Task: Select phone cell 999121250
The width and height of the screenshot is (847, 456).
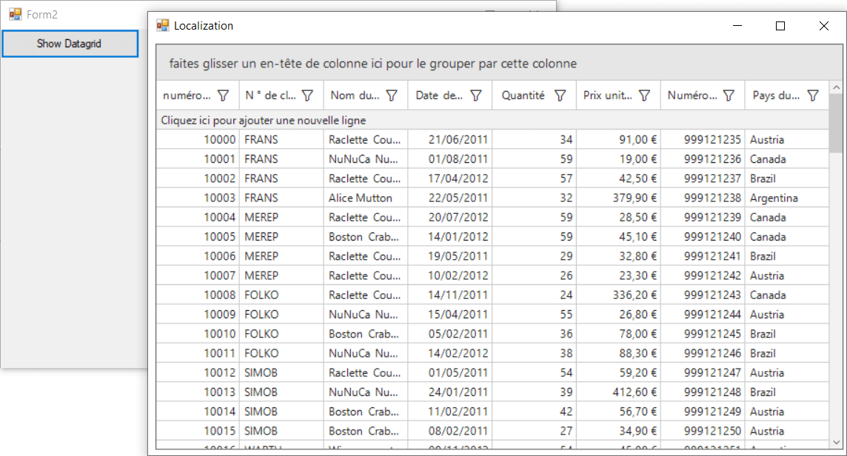Action: coord(703,431)
